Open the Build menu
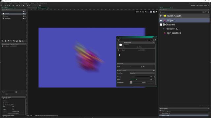The width and height of the screenshot is (211, 118). [x=11, y=3]
